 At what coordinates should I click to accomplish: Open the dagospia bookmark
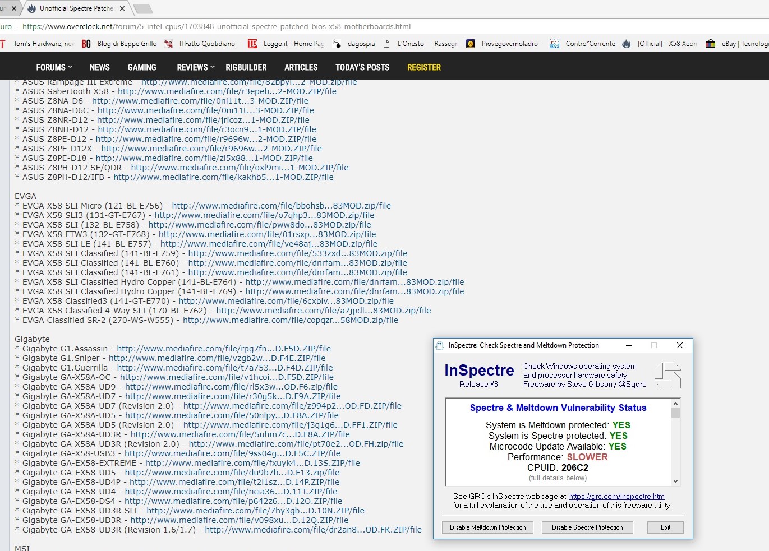point(354,43)
